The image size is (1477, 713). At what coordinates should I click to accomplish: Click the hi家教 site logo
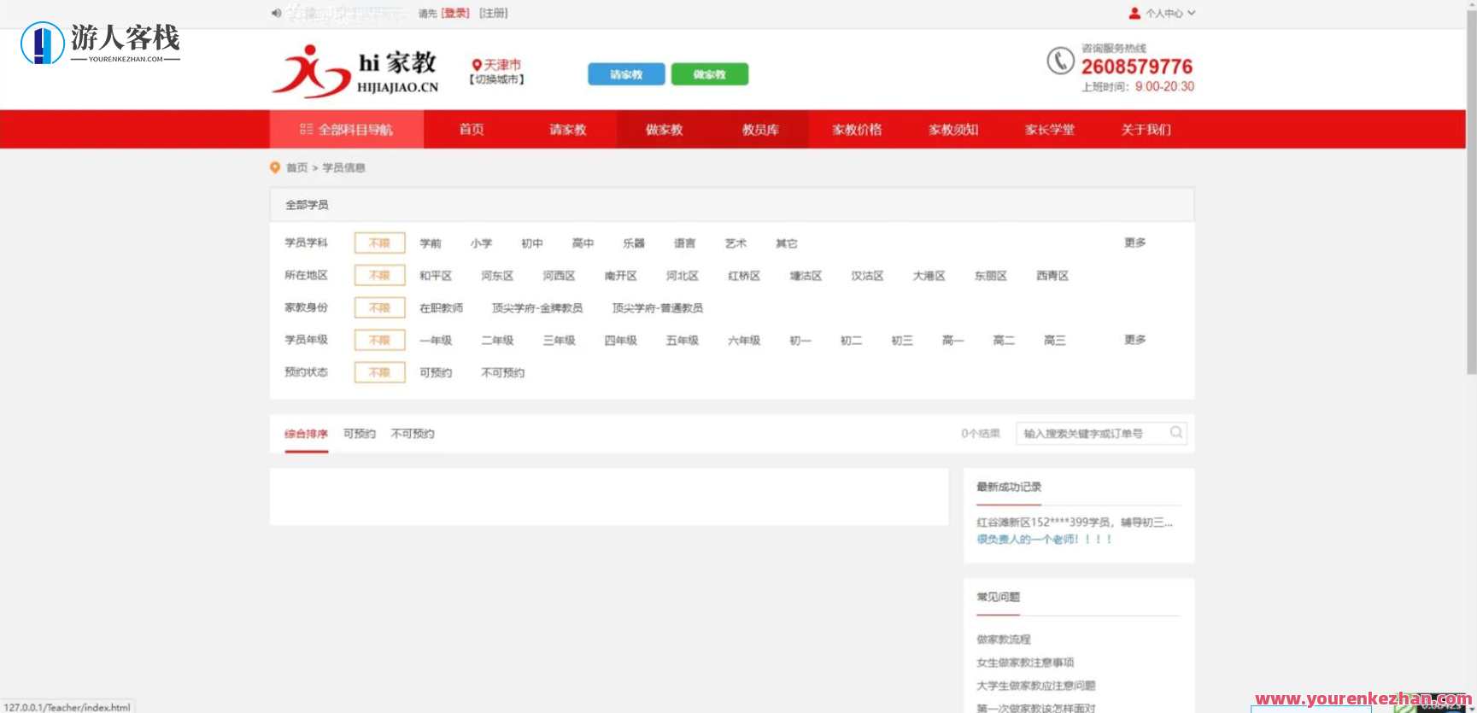pos(355,71)
